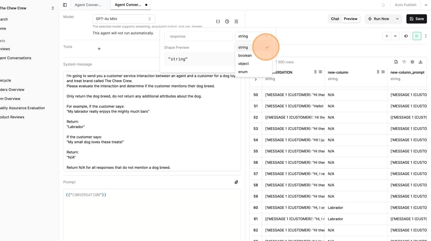Open the structured output braces icon
This screenshot has height=241, width=431.
coord(218,22)
